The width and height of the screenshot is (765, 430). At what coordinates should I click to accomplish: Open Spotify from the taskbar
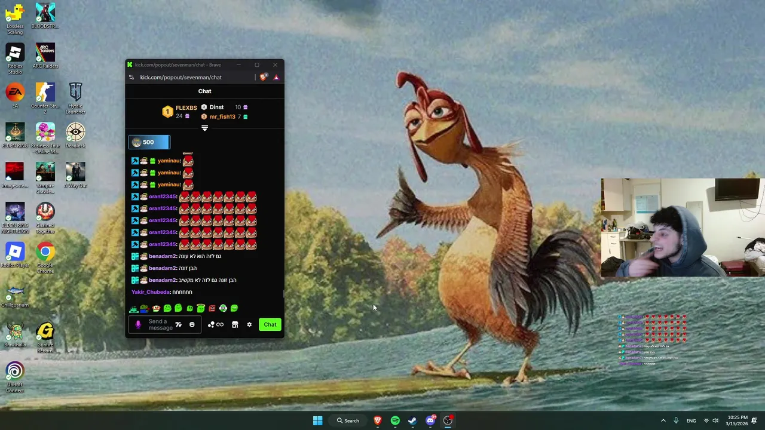click(x=395, y=420)
